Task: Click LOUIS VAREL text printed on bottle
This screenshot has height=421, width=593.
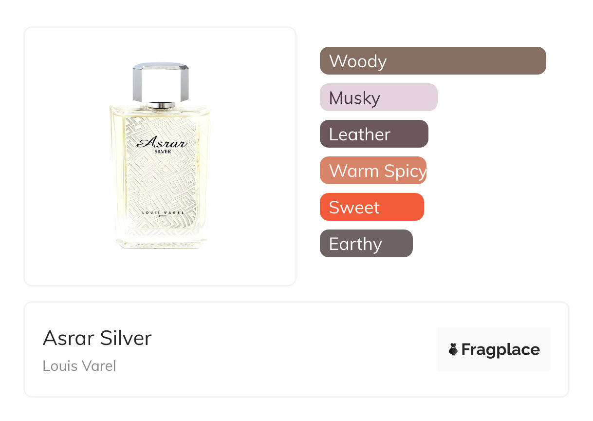Action: click(x=162, y=212)
